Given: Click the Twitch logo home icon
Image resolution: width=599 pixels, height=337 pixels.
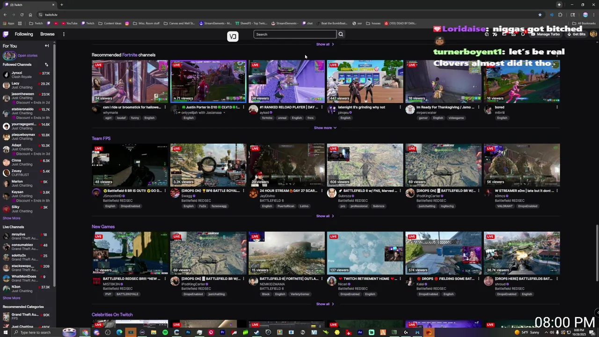Looking at the screenshot, I should click(6, 34).
